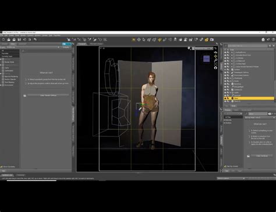Toggle the eye icon of the yellow selected Scene row
This screenshot has height=212, width=276.
(x=225, y=98)
